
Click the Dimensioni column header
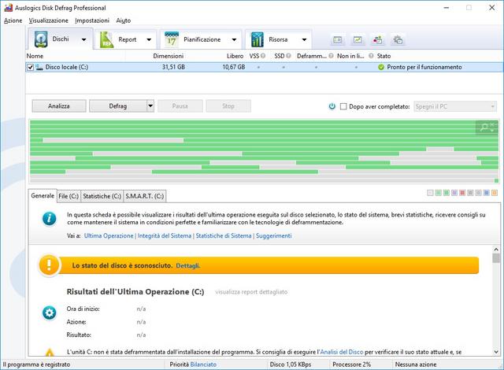tap(168, 56)
